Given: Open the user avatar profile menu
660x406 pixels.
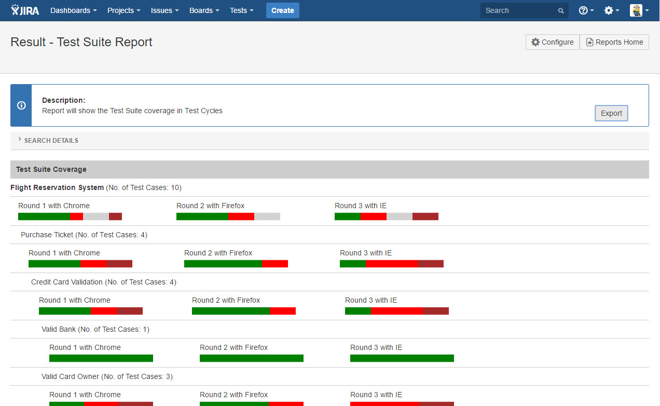Looking at the screenshot, I should tap(639, 10).
